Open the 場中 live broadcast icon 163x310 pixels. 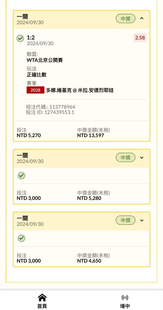[x=125, y=298]
